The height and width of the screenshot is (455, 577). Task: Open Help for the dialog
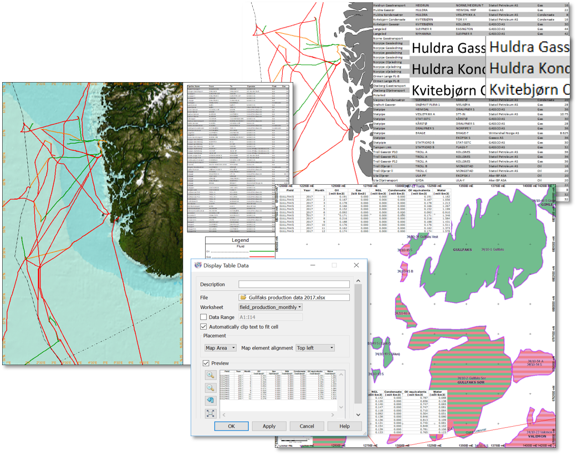(x=344, y=426)
